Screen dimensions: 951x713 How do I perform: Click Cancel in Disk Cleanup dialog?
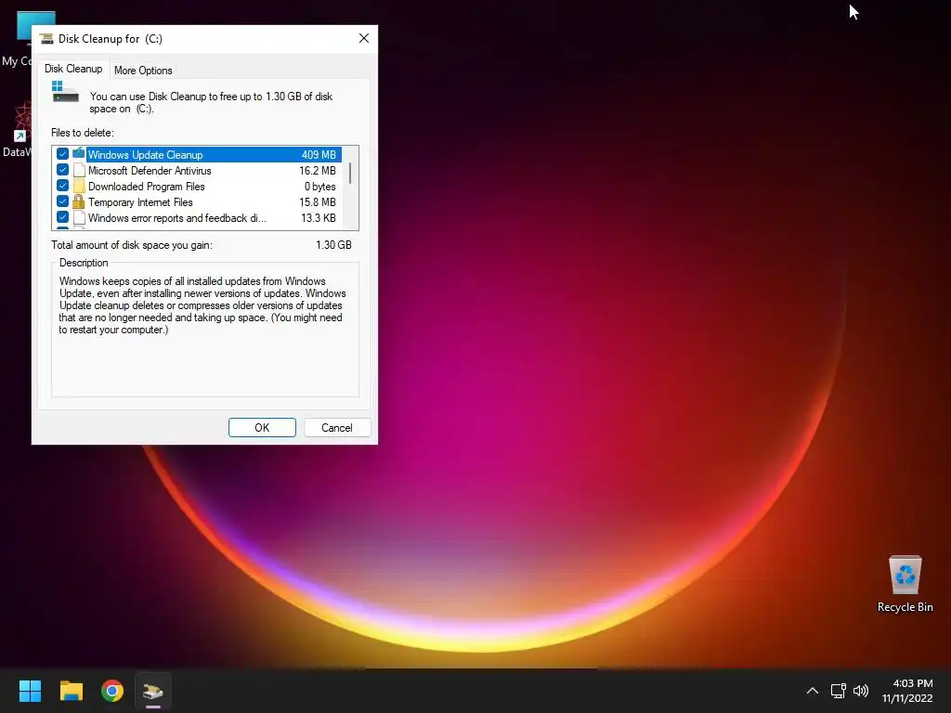336,427
